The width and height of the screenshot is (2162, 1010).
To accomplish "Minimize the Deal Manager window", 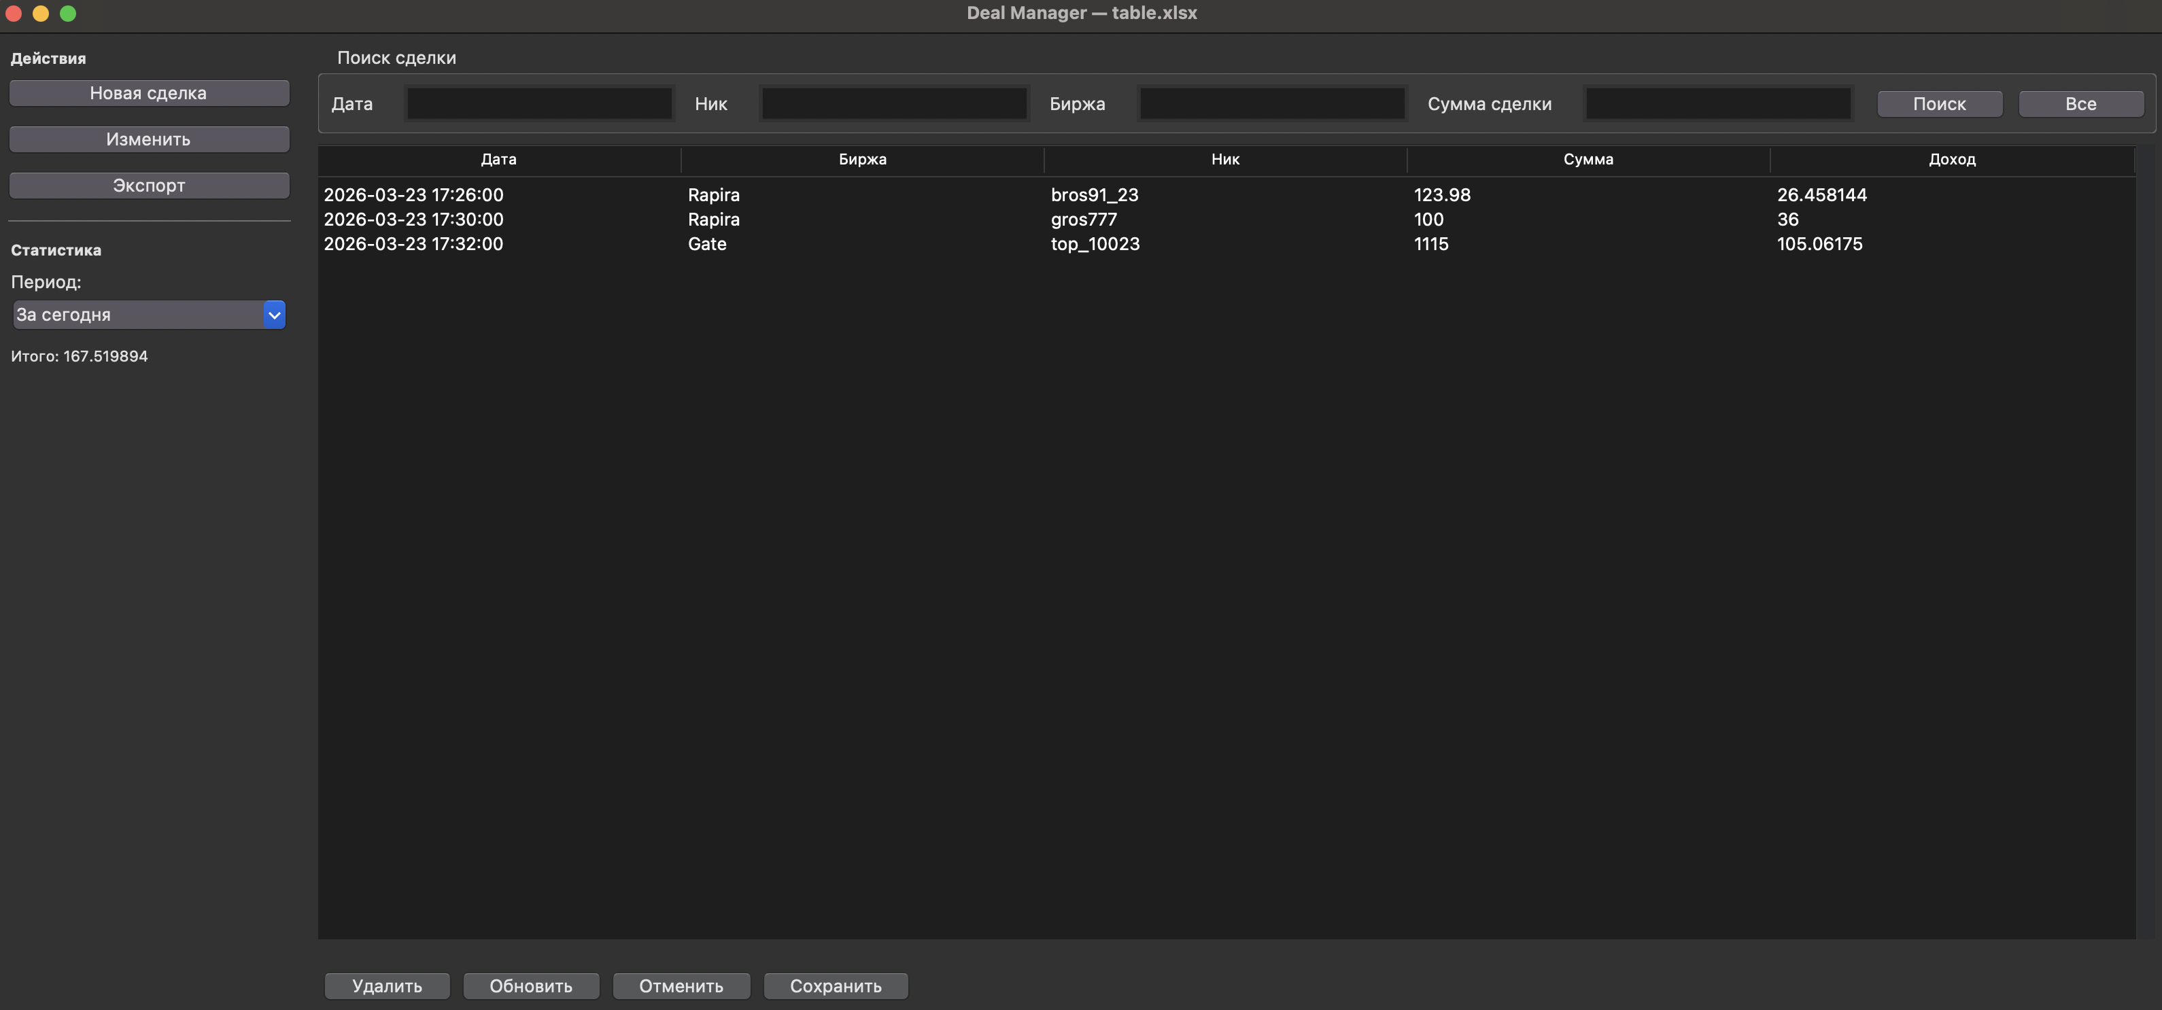I will pos(40,14).
